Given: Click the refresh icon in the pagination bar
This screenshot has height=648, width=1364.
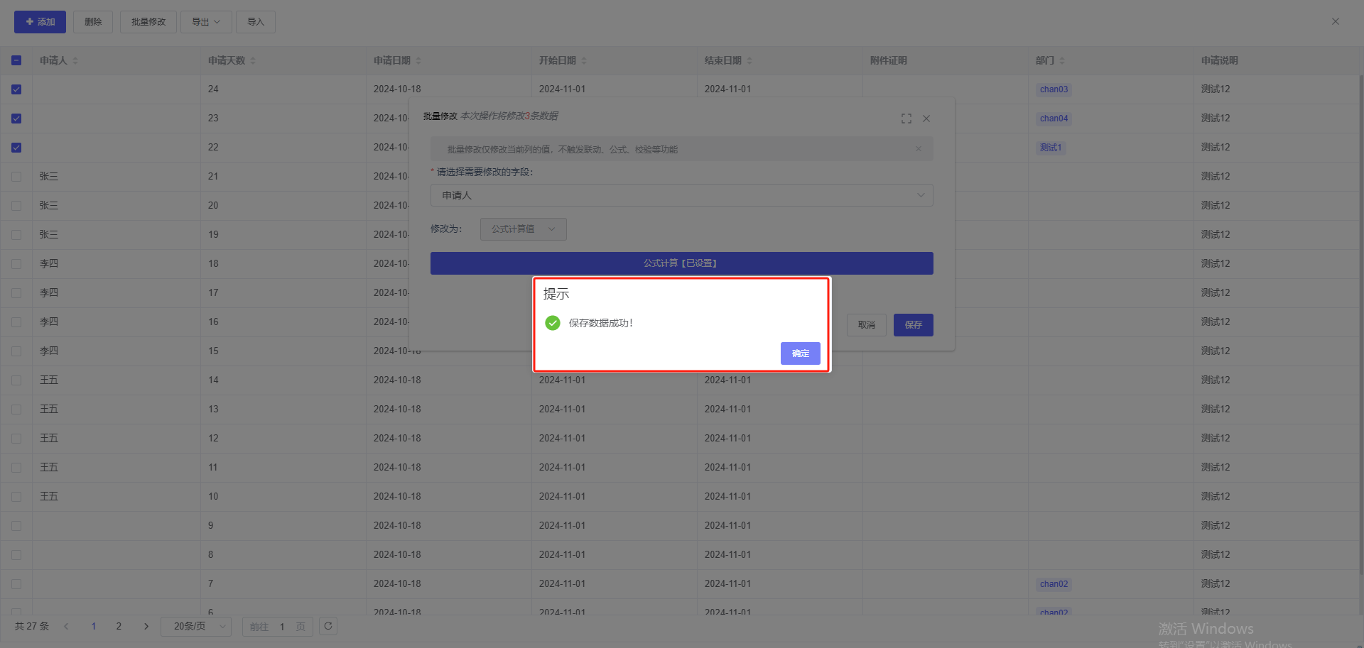Looking at the screenshot, I should click(x=328, y=626).
